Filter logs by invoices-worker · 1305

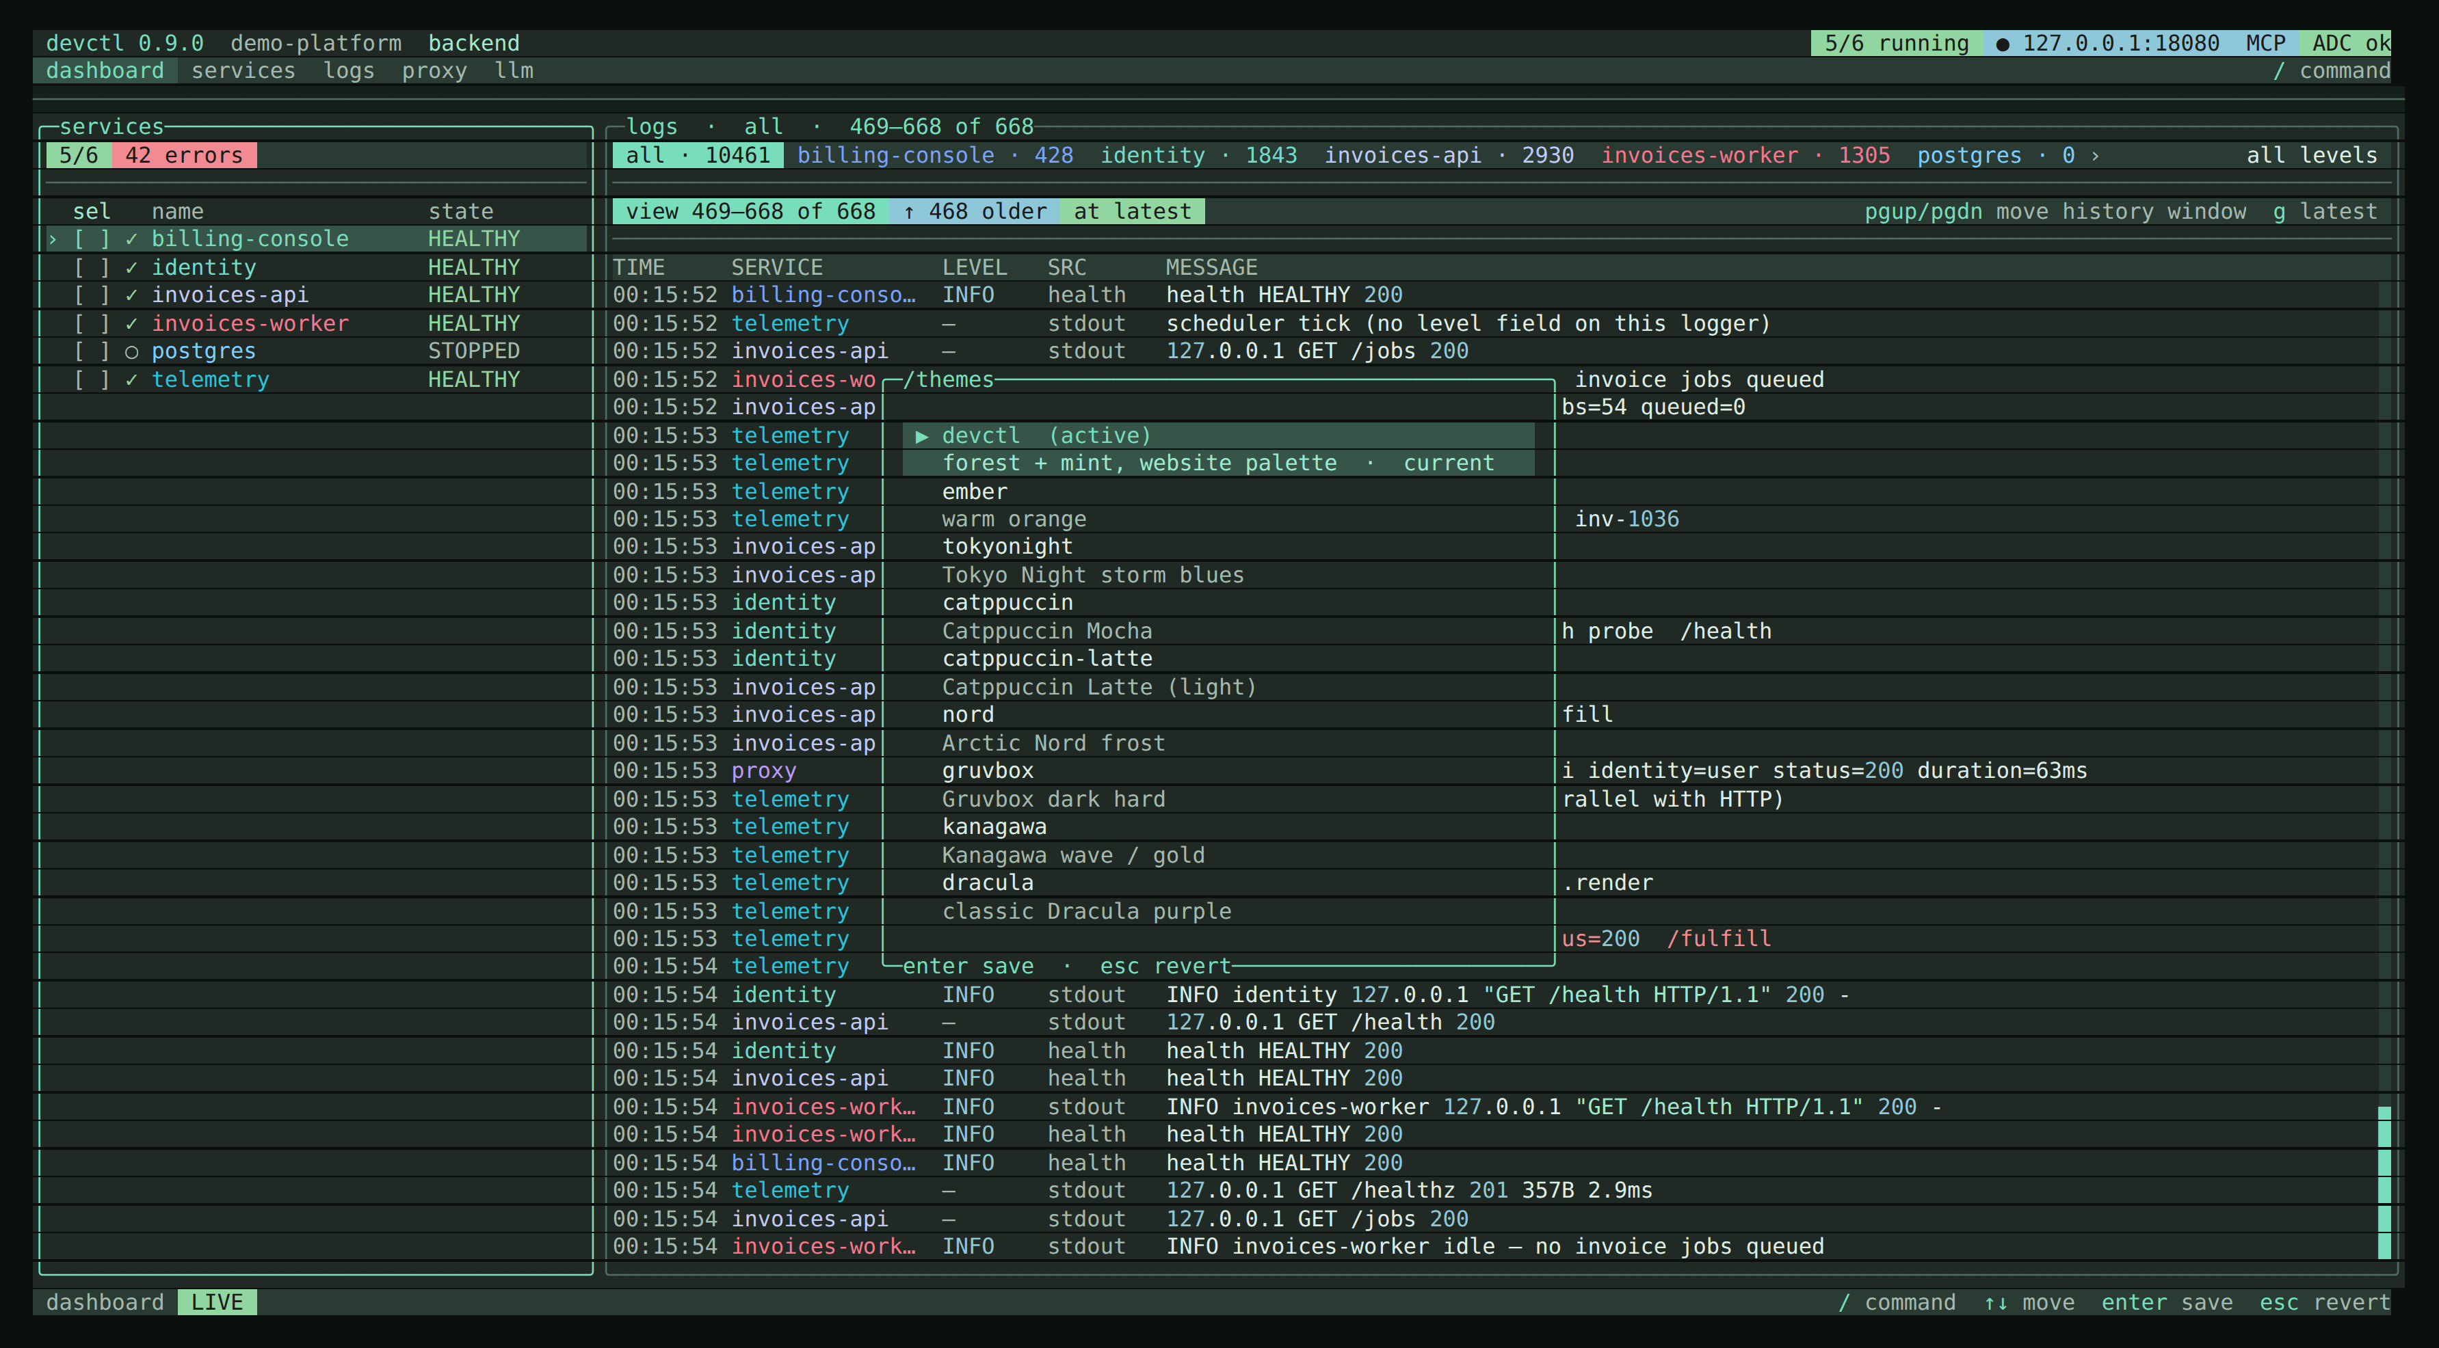tap(1745, 155)
